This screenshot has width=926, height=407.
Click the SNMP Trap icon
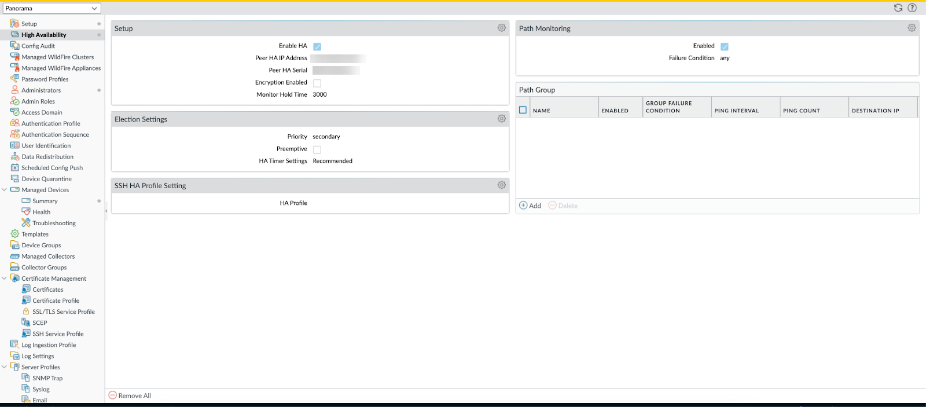click(25, 377)
